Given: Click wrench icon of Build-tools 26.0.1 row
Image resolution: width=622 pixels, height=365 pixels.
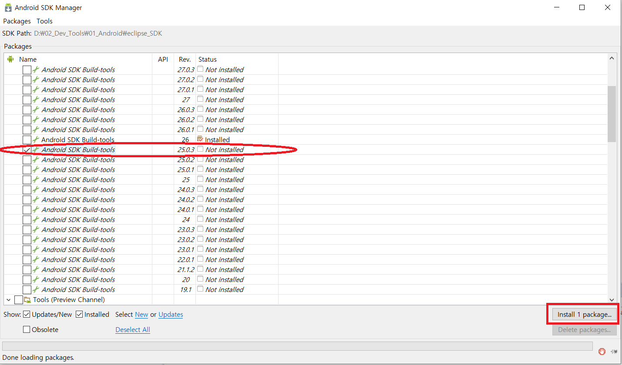Looking at the screenshot, I should (x=36, y=129).
